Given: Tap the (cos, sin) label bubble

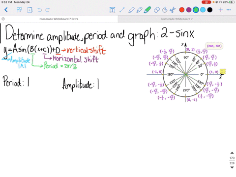Looking at the screenshot, I should point(214,46).
